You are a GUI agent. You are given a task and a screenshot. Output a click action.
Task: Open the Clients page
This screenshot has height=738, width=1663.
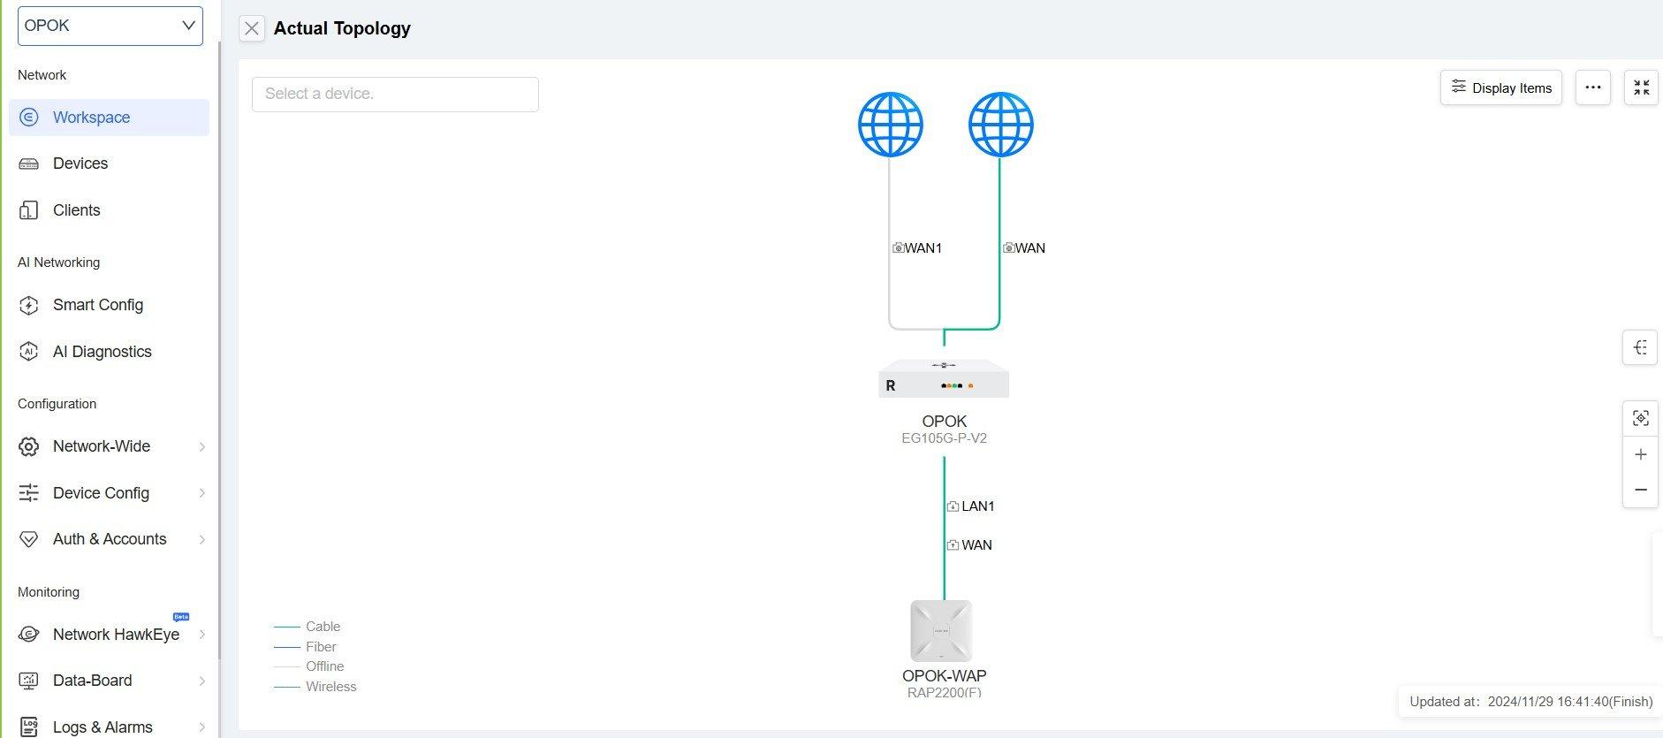click(77, 210)
